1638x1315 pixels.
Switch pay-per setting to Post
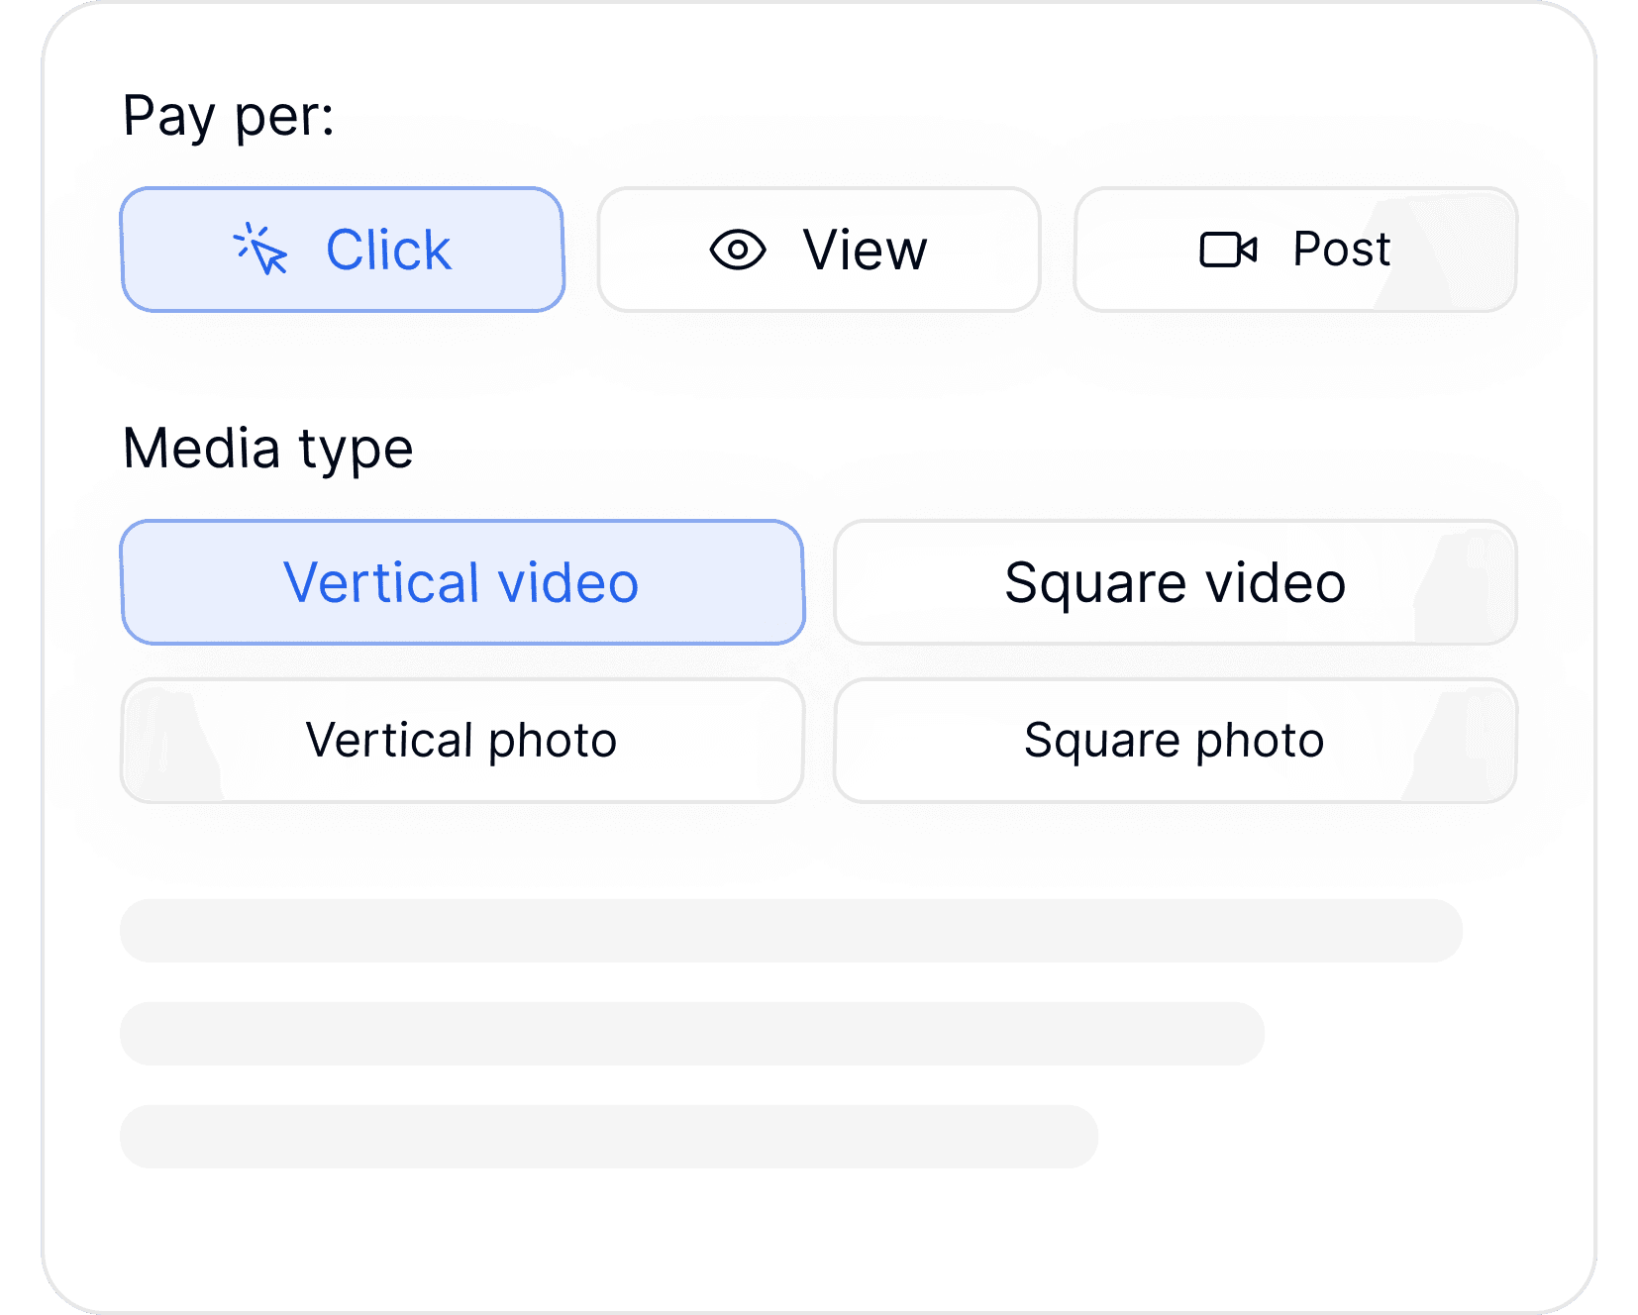click(x=1295, y=250)
